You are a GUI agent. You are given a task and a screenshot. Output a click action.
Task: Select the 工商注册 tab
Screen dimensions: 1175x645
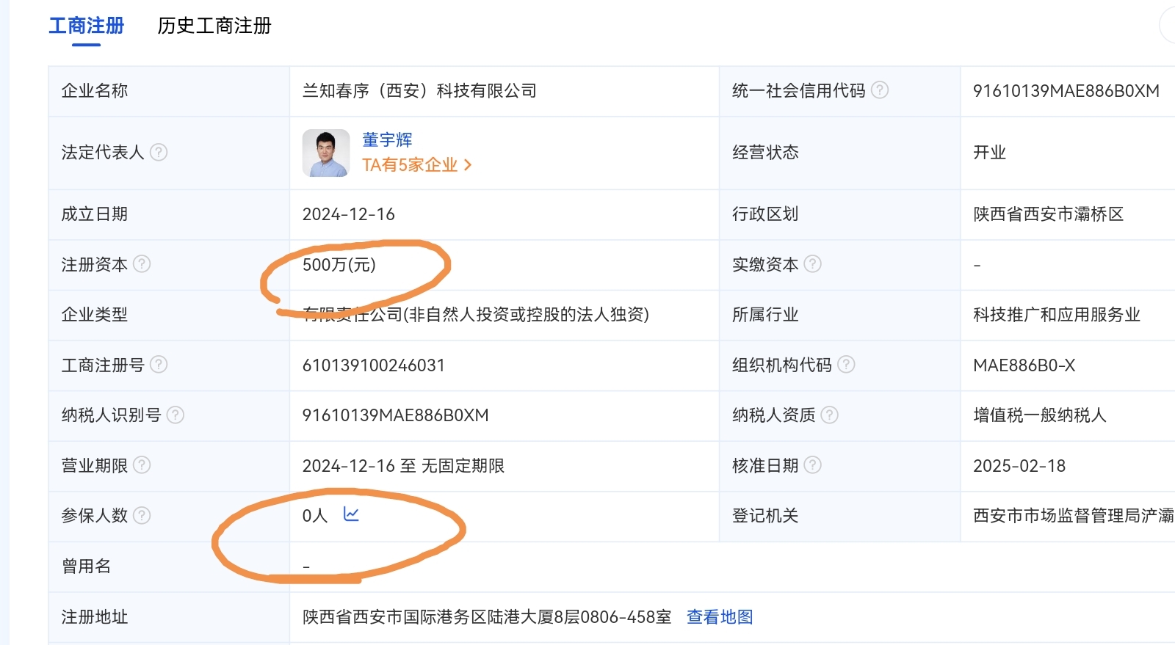pos(86,26)
